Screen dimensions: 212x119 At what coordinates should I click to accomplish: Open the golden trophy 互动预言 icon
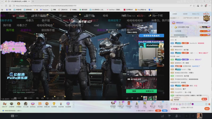coord(54,104)
